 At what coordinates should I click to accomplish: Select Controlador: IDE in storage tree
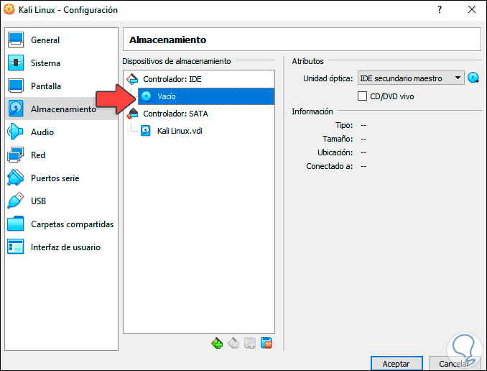(x=172, y=79)
